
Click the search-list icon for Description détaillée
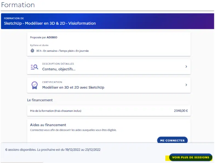(35, 67)
